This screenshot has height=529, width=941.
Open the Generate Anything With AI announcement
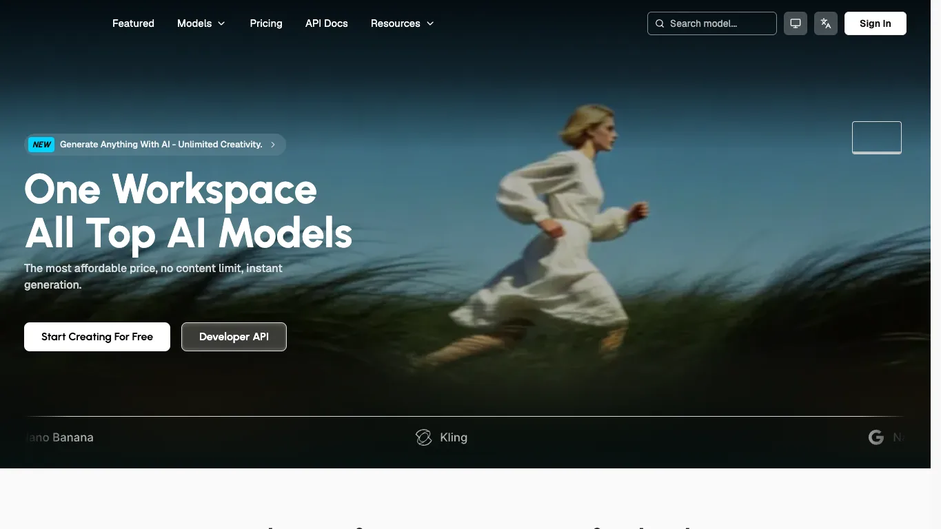(161, 145)
